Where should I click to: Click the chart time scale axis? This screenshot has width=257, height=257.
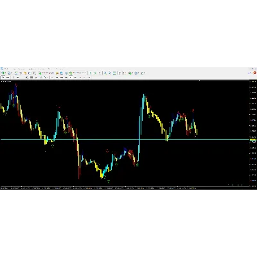pos(125,188)
